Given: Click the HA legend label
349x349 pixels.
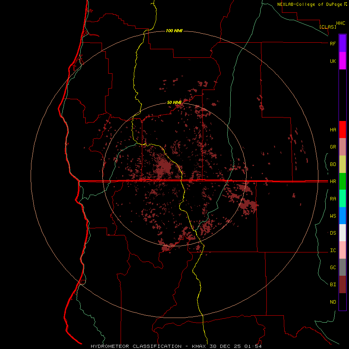Looking at the screenshot, I should pyautogui.click(x=333, y=130).
